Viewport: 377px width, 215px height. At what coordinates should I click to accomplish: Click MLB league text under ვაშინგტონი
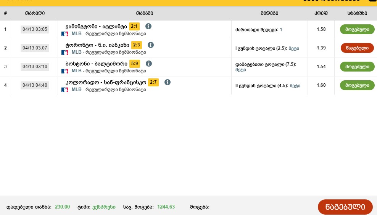(x=109, y=33)
